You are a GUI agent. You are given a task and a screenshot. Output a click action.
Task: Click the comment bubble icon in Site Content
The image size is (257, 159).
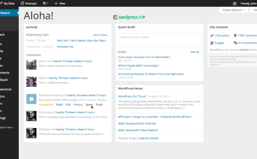coord(235,35)
